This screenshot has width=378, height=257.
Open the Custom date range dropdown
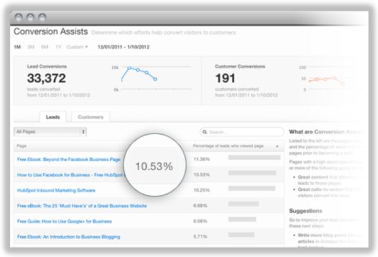click(x=77, y=47)
